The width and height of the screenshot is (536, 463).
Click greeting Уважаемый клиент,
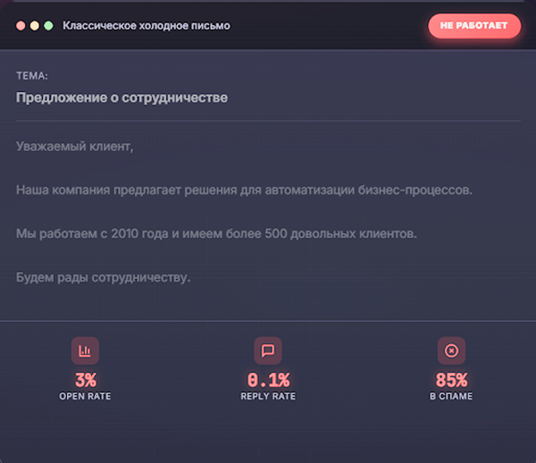(x=74, y=147)
